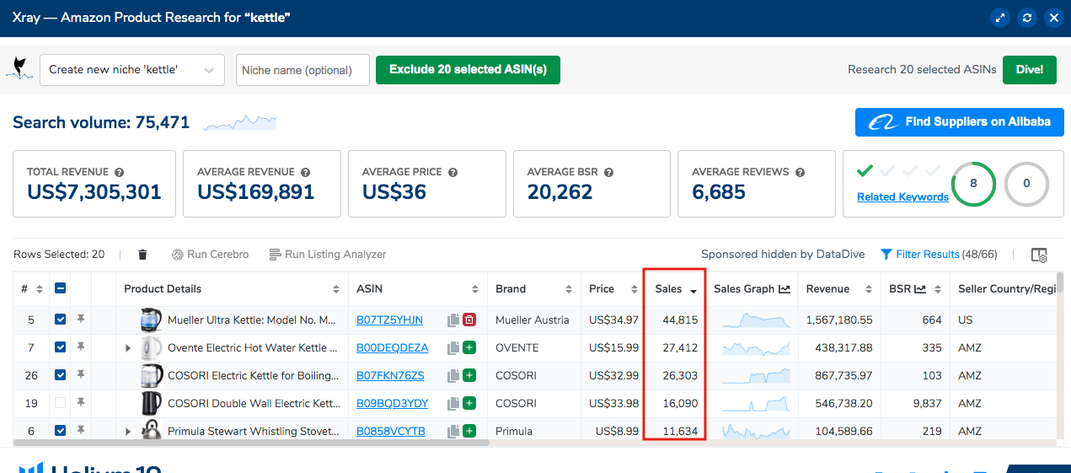Click Average Reviews help icon
This screenshot has width=1071, height=473.
(801, 172)
